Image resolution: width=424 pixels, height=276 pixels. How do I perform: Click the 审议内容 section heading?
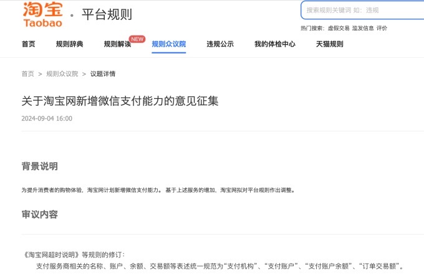click(x=40, y=214)
